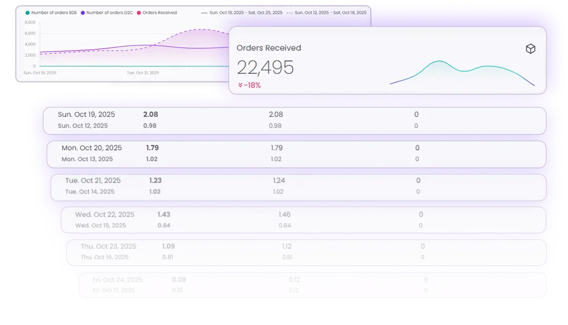This screenshot has width=568, height=325.
Task: Click the double down-chevron decrease icon
Action: [x=240, y=85]
